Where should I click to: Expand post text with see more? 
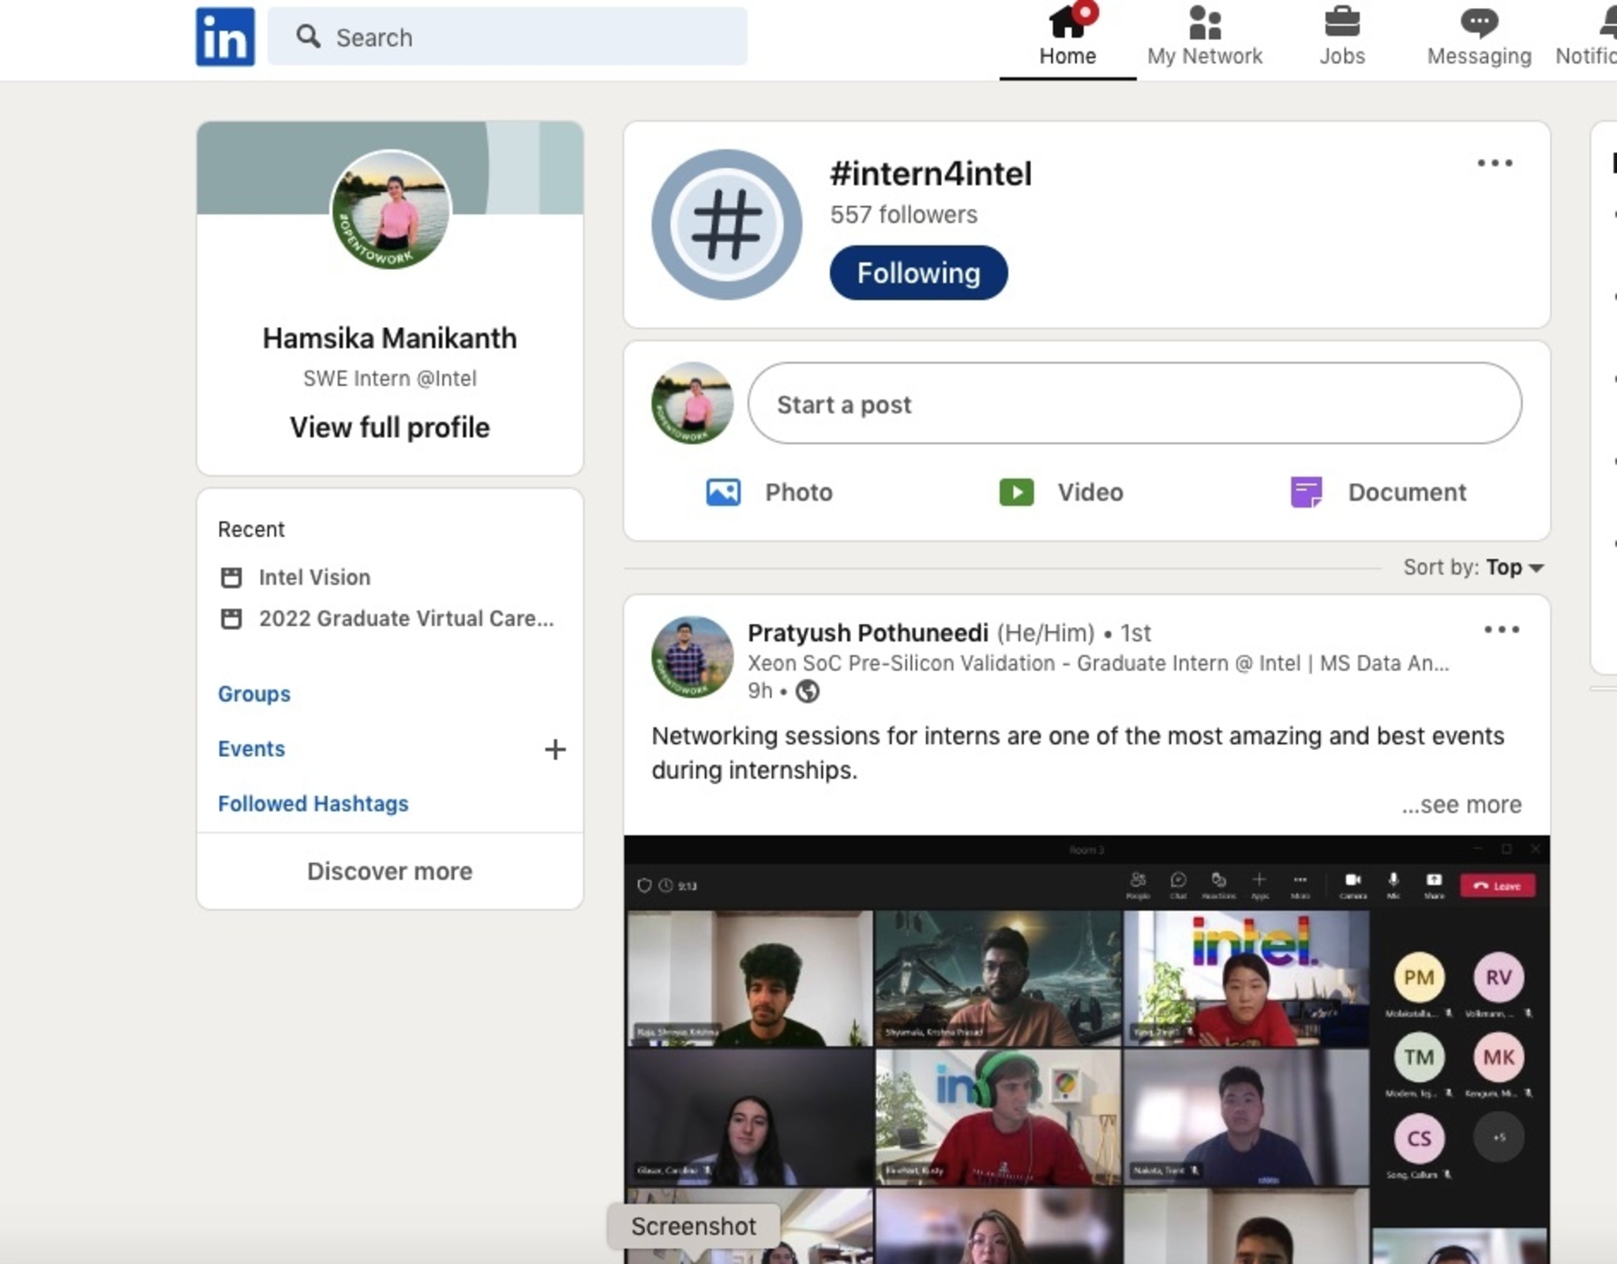pyautogui.click(x=1461, y=805)
